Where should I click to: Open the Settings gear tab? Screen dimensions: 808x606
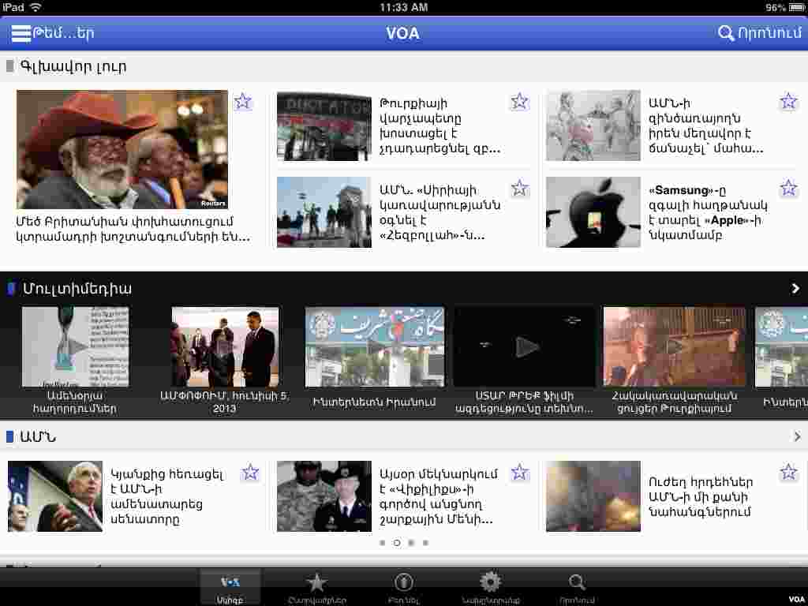490,589
